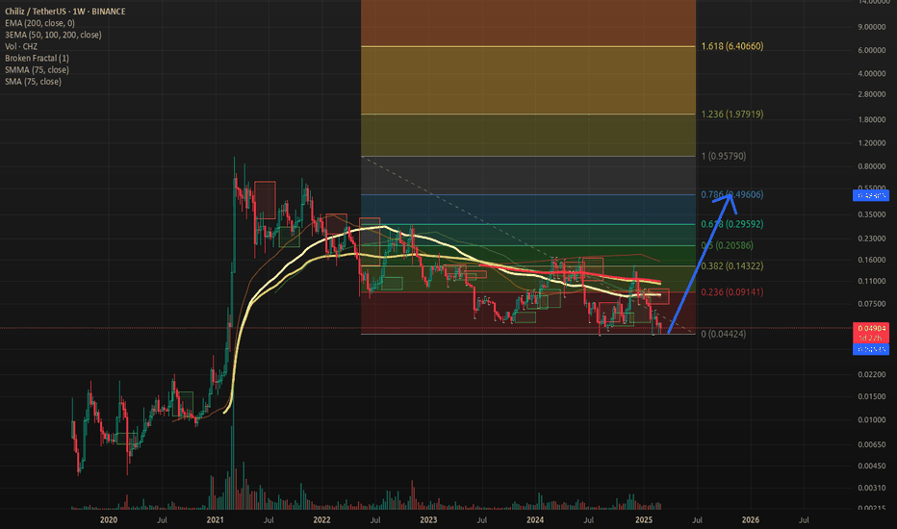This screenshot has width=897, height=529.
Task: Select the EMA (200, close, 0) indicator legend
Action: (39, 23)
